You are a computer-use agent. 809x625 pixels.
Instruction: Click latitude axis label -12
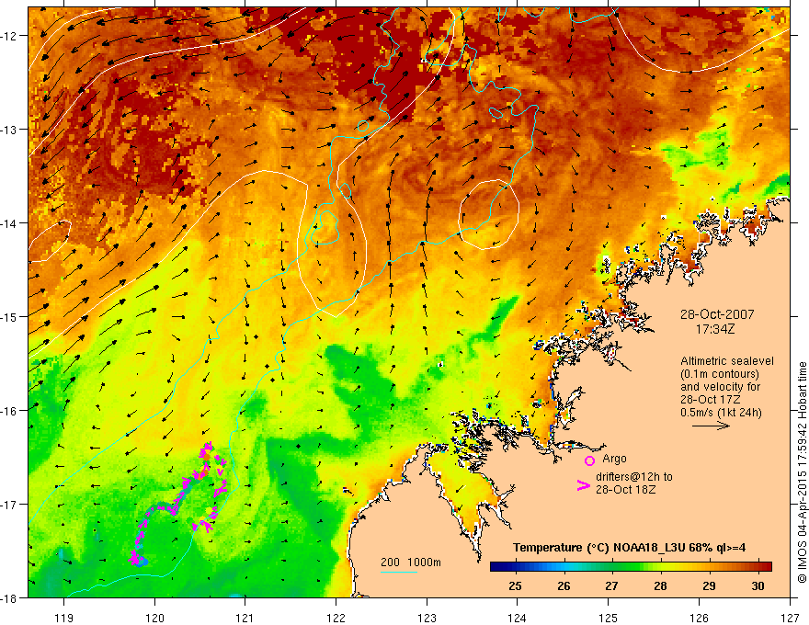[x=9, y=36]
